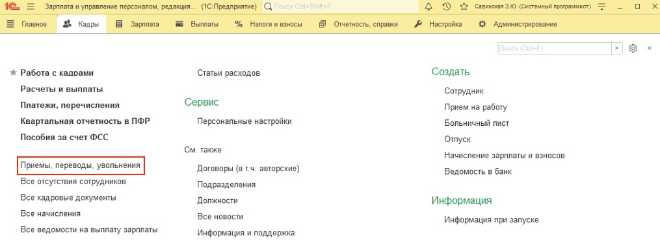Open favorites star icon in title bar
The width and height of the screenshot is (660, 240).
point(464,6)
